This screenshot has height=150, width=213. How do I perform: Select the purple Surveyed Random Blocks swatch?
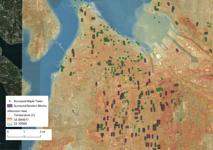[x=10, y=106]
